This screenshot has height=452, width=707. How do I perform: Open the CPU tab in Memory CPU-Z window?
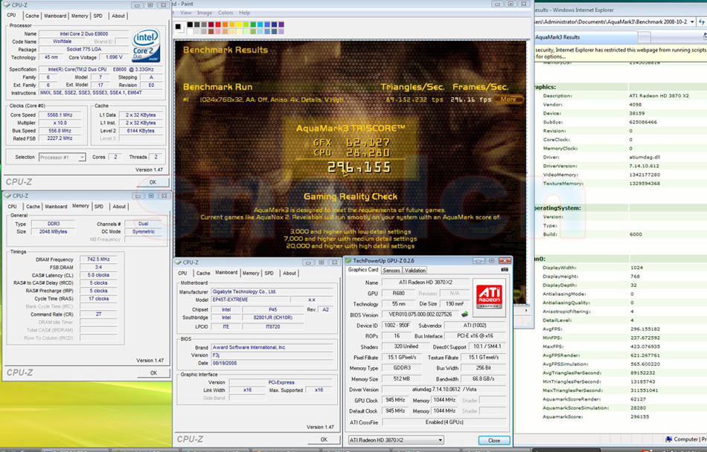tap(12, 207)
